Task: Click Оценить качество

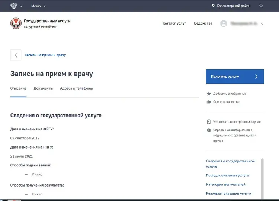Action: [x=226, y=102]
